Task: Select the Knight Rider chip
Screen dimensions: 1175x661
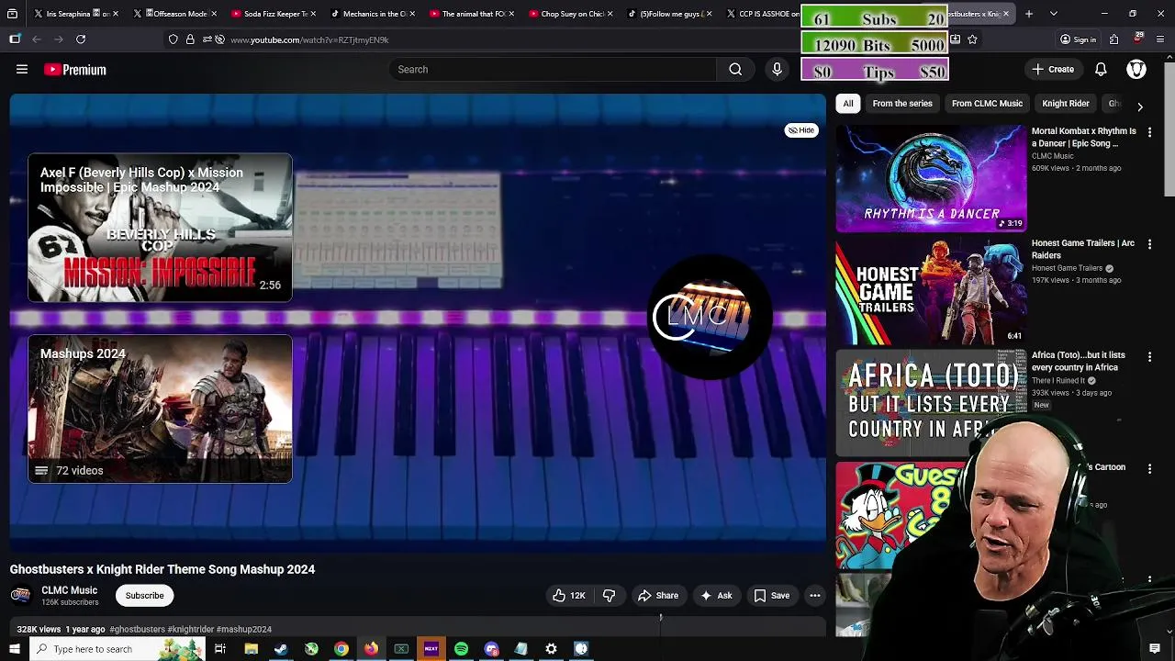Action: [1066, 104]
